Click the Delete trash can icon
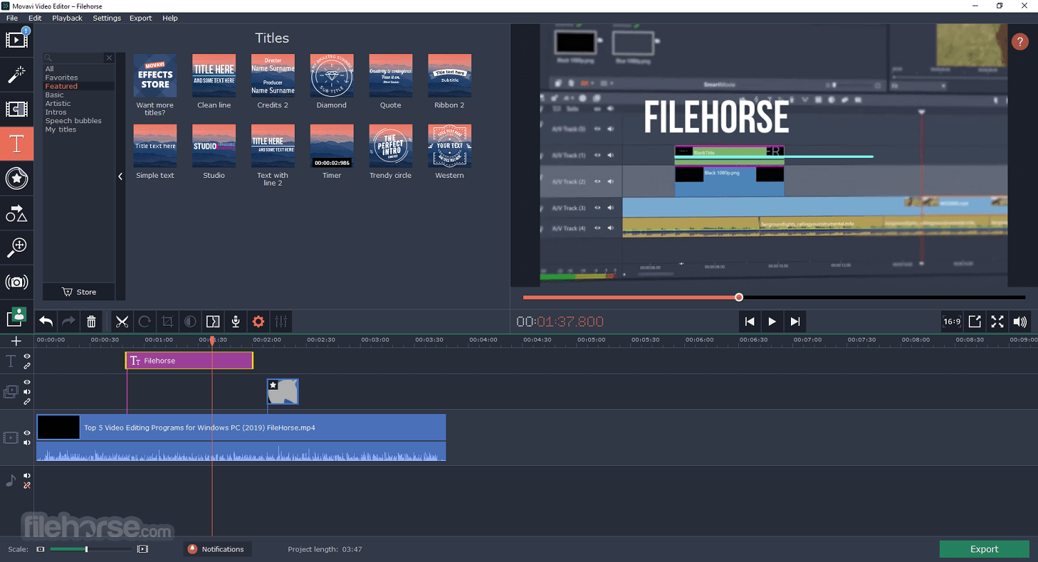The width and height of the screenshot is (1038, 562). click(x=91, y=321)
